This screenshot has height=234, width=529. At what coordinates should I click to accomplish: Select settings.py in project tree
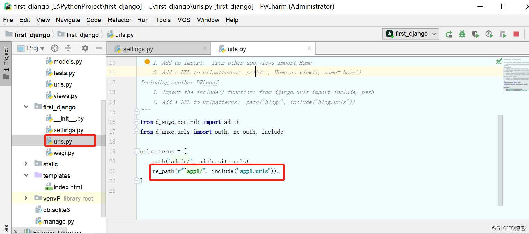[x=65, y=130]
